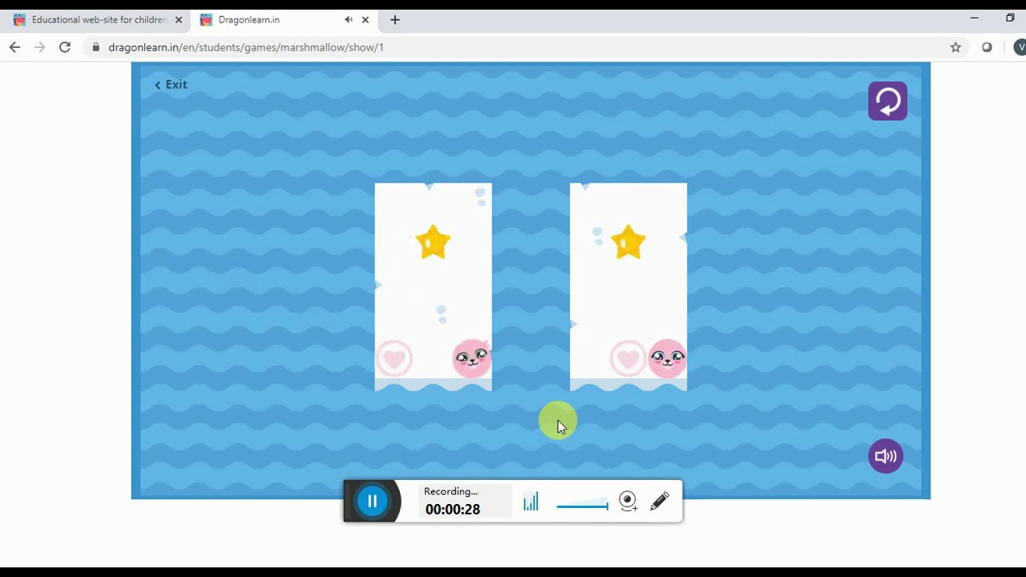
Task: Go back to previous page
Action: pyautogui.click(x=14, y=47)
